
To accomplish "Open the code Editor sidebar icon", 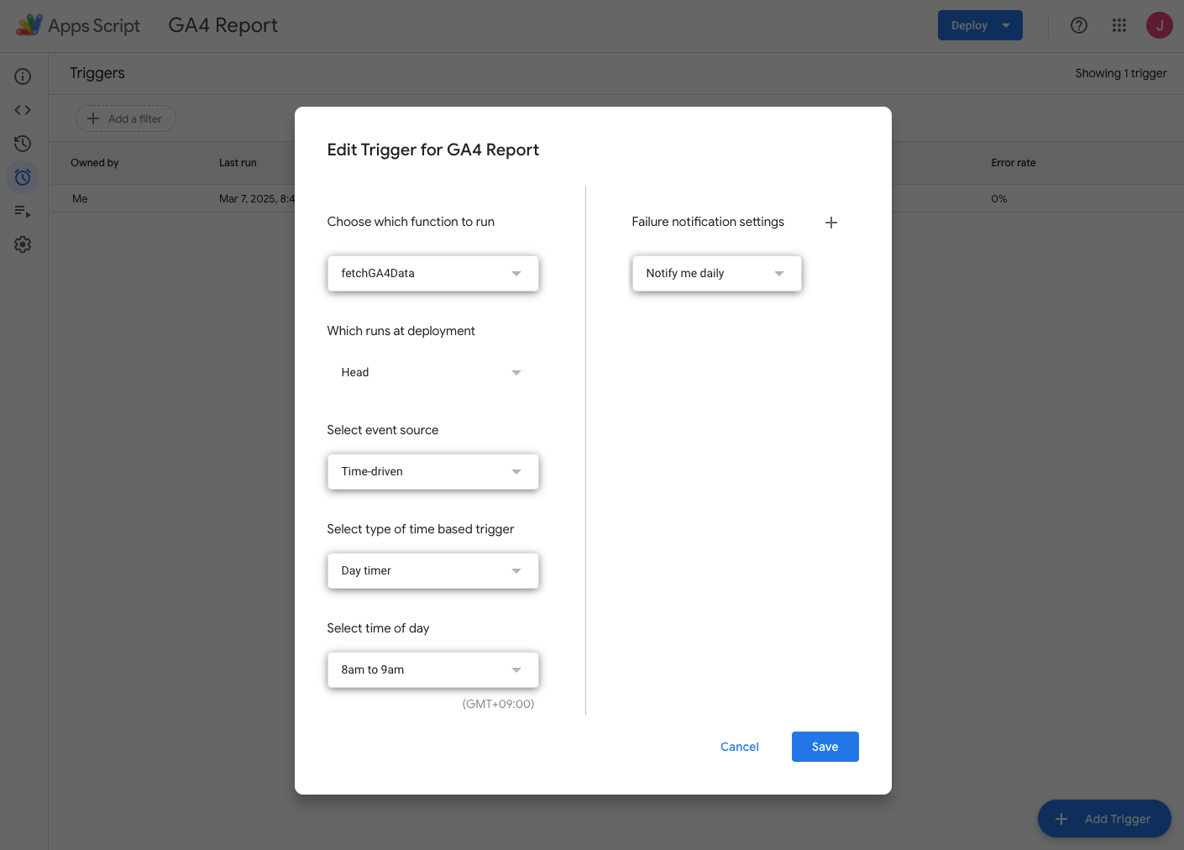I will coord(23,110).
